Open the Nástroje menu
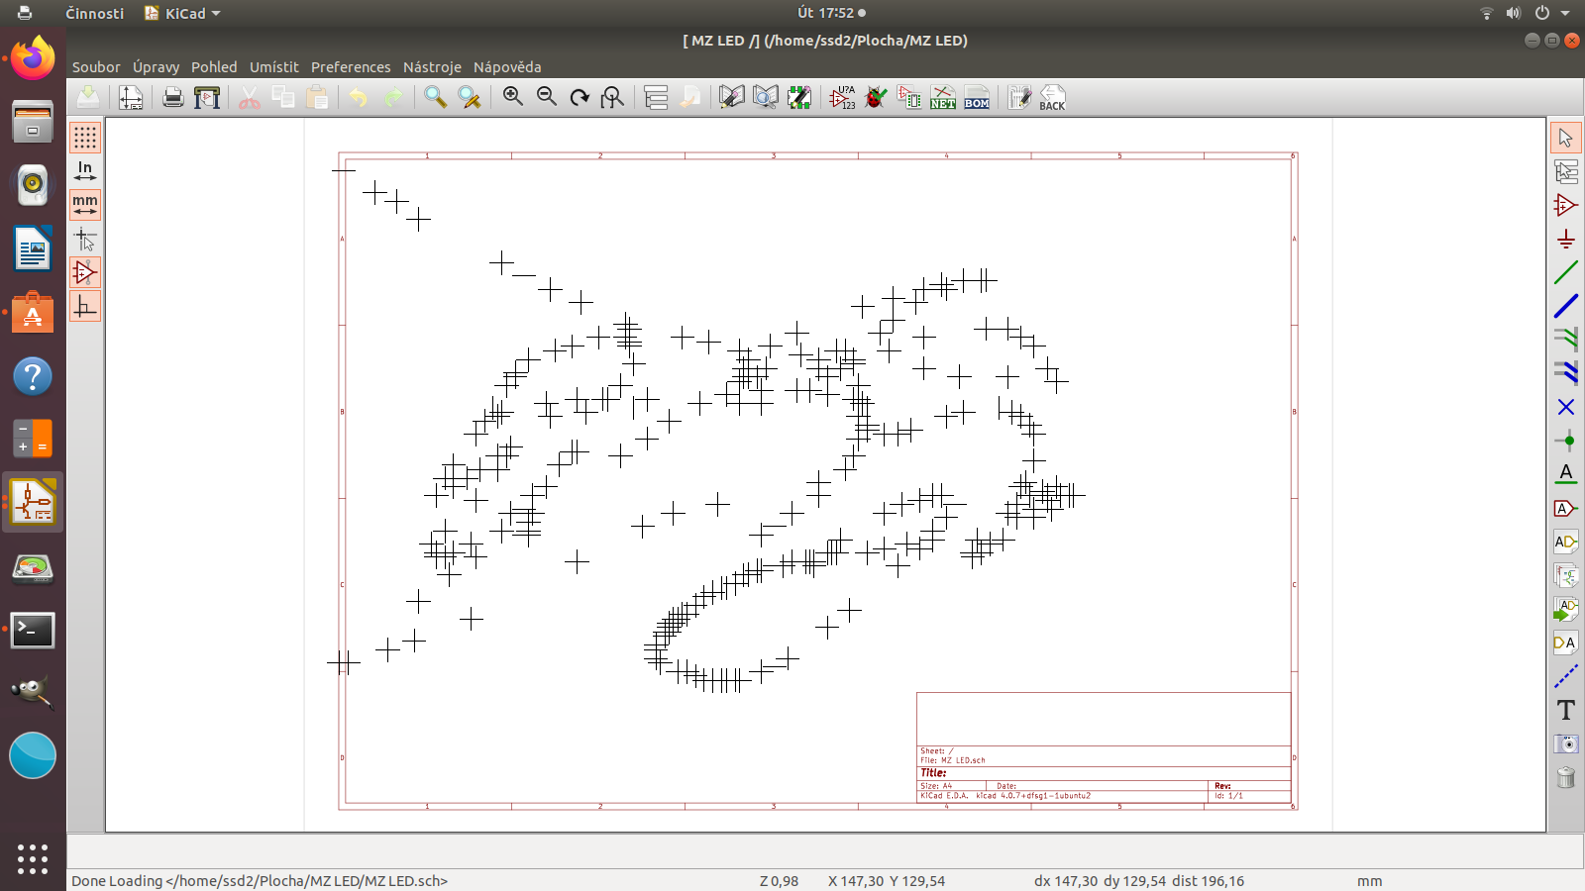Image resolution: width=1585 pixels, height=891 pixels. [432, 67]
